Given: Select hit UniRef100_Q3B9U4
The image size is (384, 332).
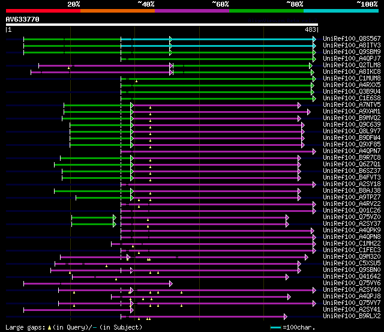Looking at the screenshot, I should tap(352, 92).
